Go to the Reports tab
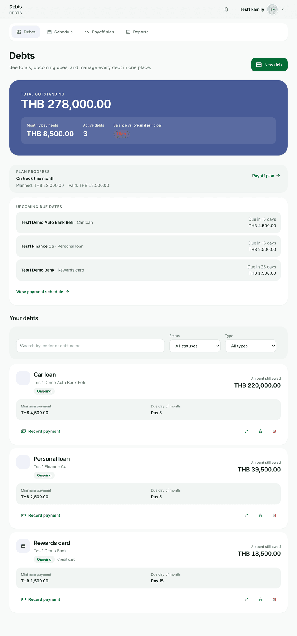Screen dimensions: 297x636 click(x=137, y=32)
